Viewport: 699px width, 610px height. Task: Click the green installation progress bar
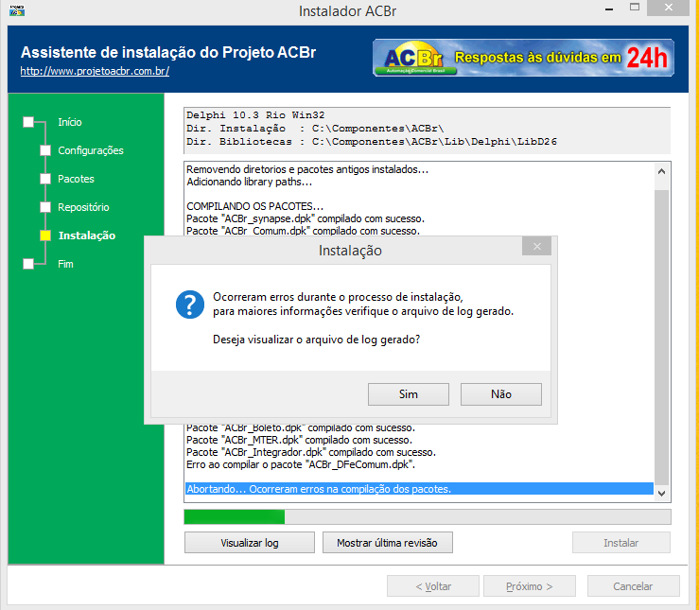point(428,517)
